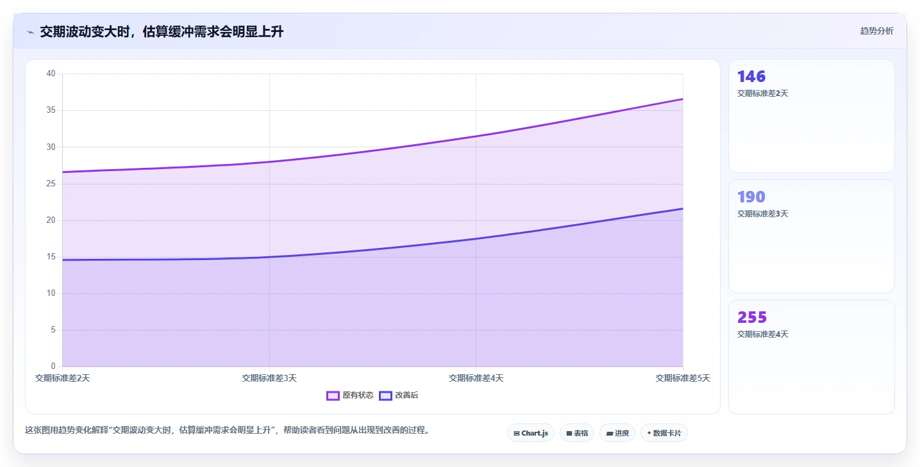Select the 146 metric card value

[751, 77]
